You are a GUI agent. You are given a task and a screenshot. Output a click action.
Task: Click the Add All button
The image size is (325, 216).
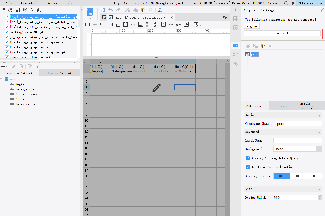click(x=282, y=33)
